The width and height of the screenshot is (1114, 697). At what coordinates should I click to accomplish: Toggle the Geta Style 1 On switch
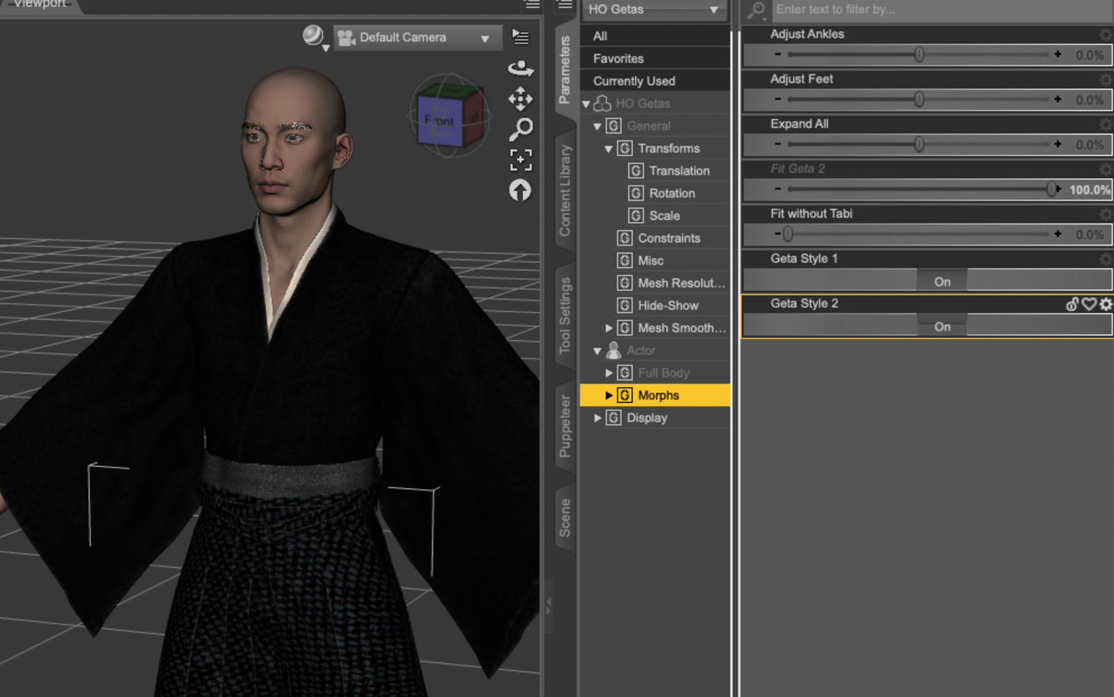click(942, 281)
